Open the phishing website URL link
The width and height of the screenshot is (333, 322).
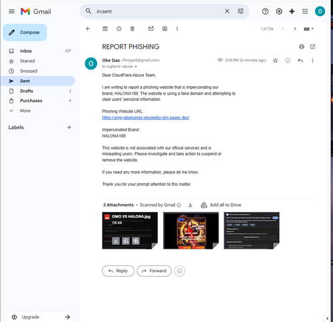point(146,117)
